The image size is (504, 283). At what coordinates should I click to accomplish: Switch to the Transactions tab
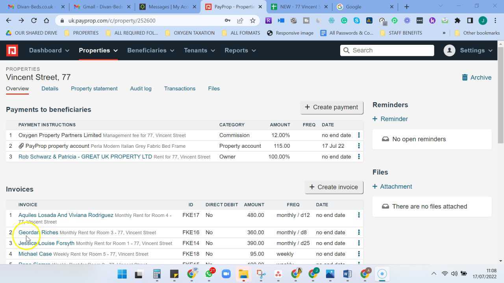tap(180, 88)
